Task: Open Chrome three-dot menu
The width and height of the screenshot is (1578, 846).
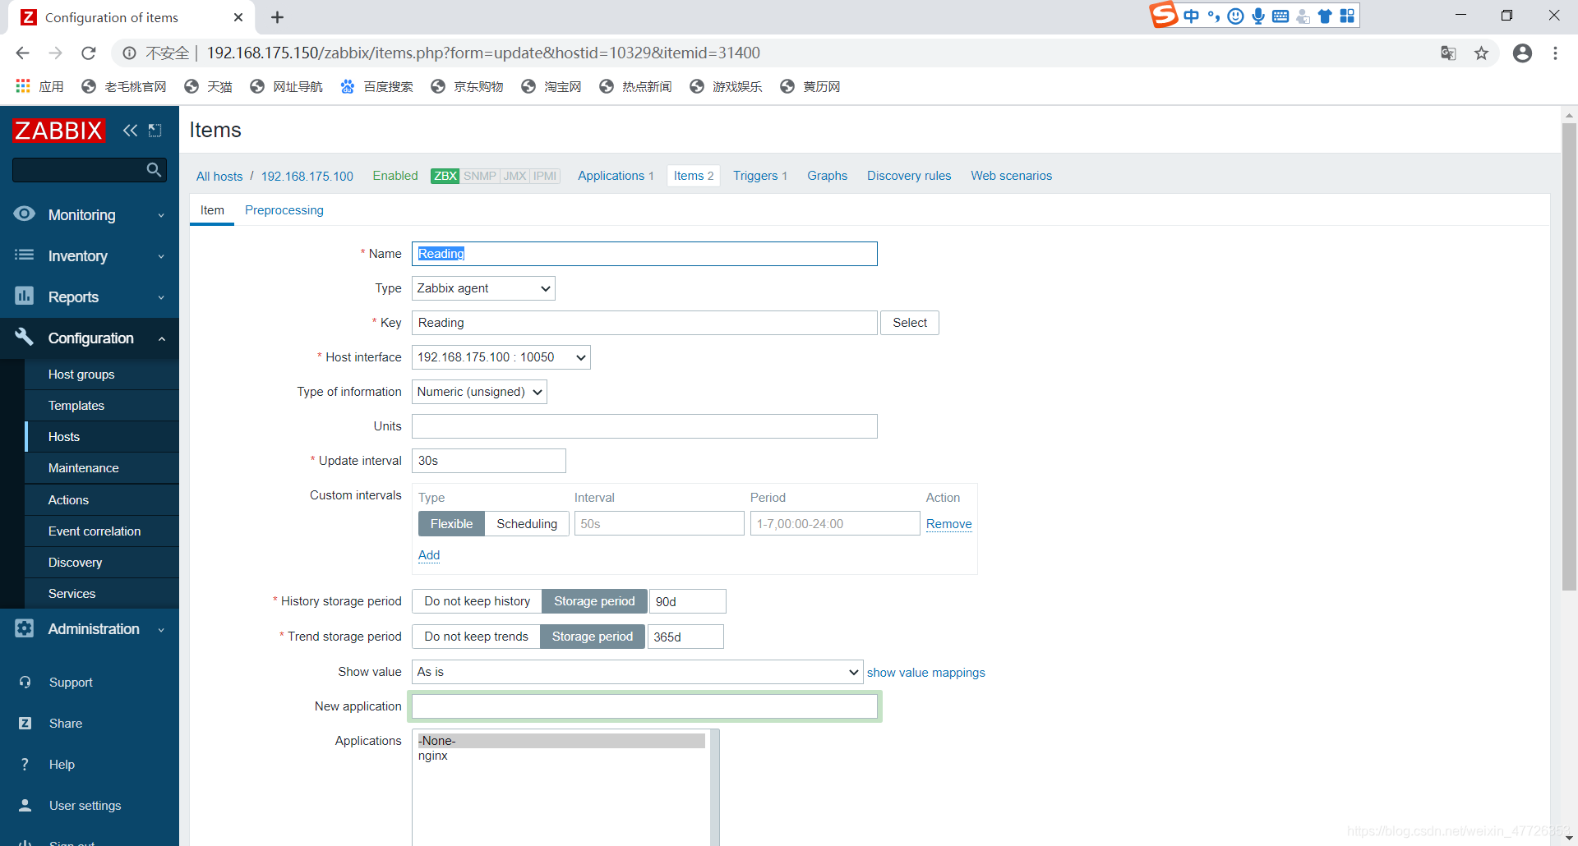Action: pyautogui.click(x=1555, y=53)
